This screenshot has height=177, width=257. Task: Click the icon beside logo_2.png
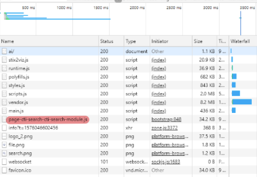coord(4,136)
